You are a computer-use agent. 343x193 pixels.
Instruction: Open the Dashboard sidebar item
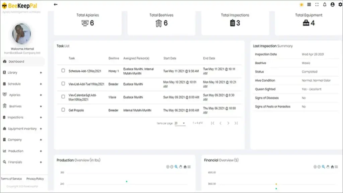pos(16,62)
